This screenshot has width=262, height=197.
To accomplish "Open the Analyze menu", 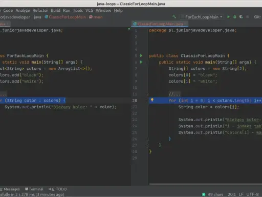I will coord(23,10).
